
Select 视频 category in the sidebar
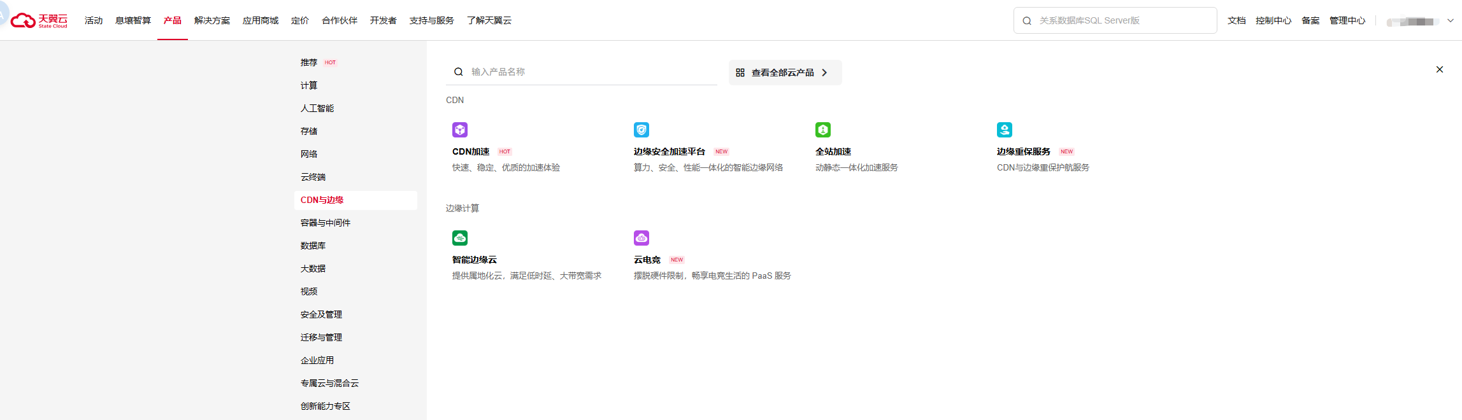(309, 291)
